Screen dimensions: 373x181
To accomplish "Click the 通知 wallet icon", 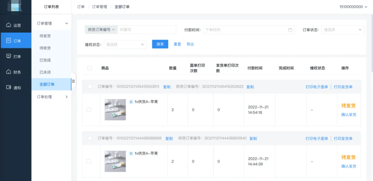I will [x=9, y=87].
